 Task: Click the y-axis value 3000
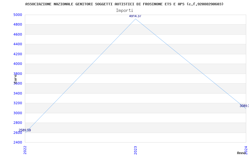click(17, 113)
